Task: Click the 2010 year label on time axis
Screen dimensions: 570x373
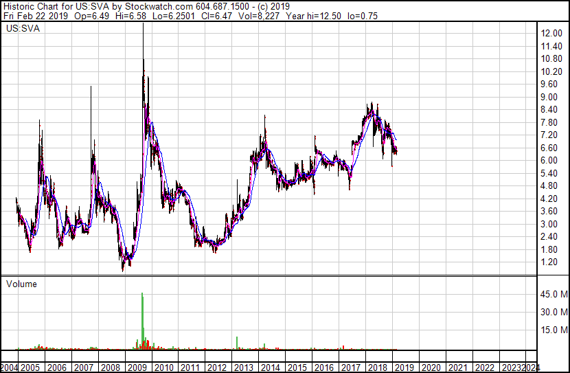Action: pyautogui.click(x=163, y=368)
